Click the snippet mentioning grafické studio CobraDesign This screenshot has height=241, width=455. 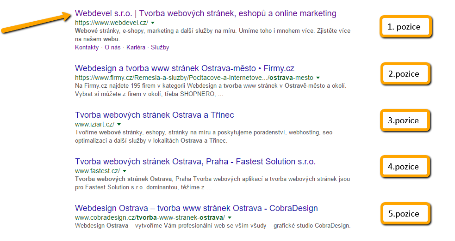pos(213,225)
